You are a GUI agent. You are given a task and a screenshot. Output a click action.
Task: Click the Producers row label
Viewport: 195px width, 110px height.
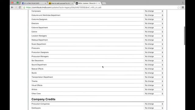(x=36, y=48)
